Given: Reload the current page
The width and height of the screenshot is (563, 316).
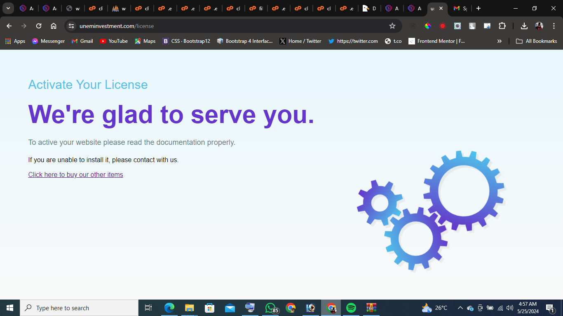Looking at the screenshot, I should [x=39, y=26].
